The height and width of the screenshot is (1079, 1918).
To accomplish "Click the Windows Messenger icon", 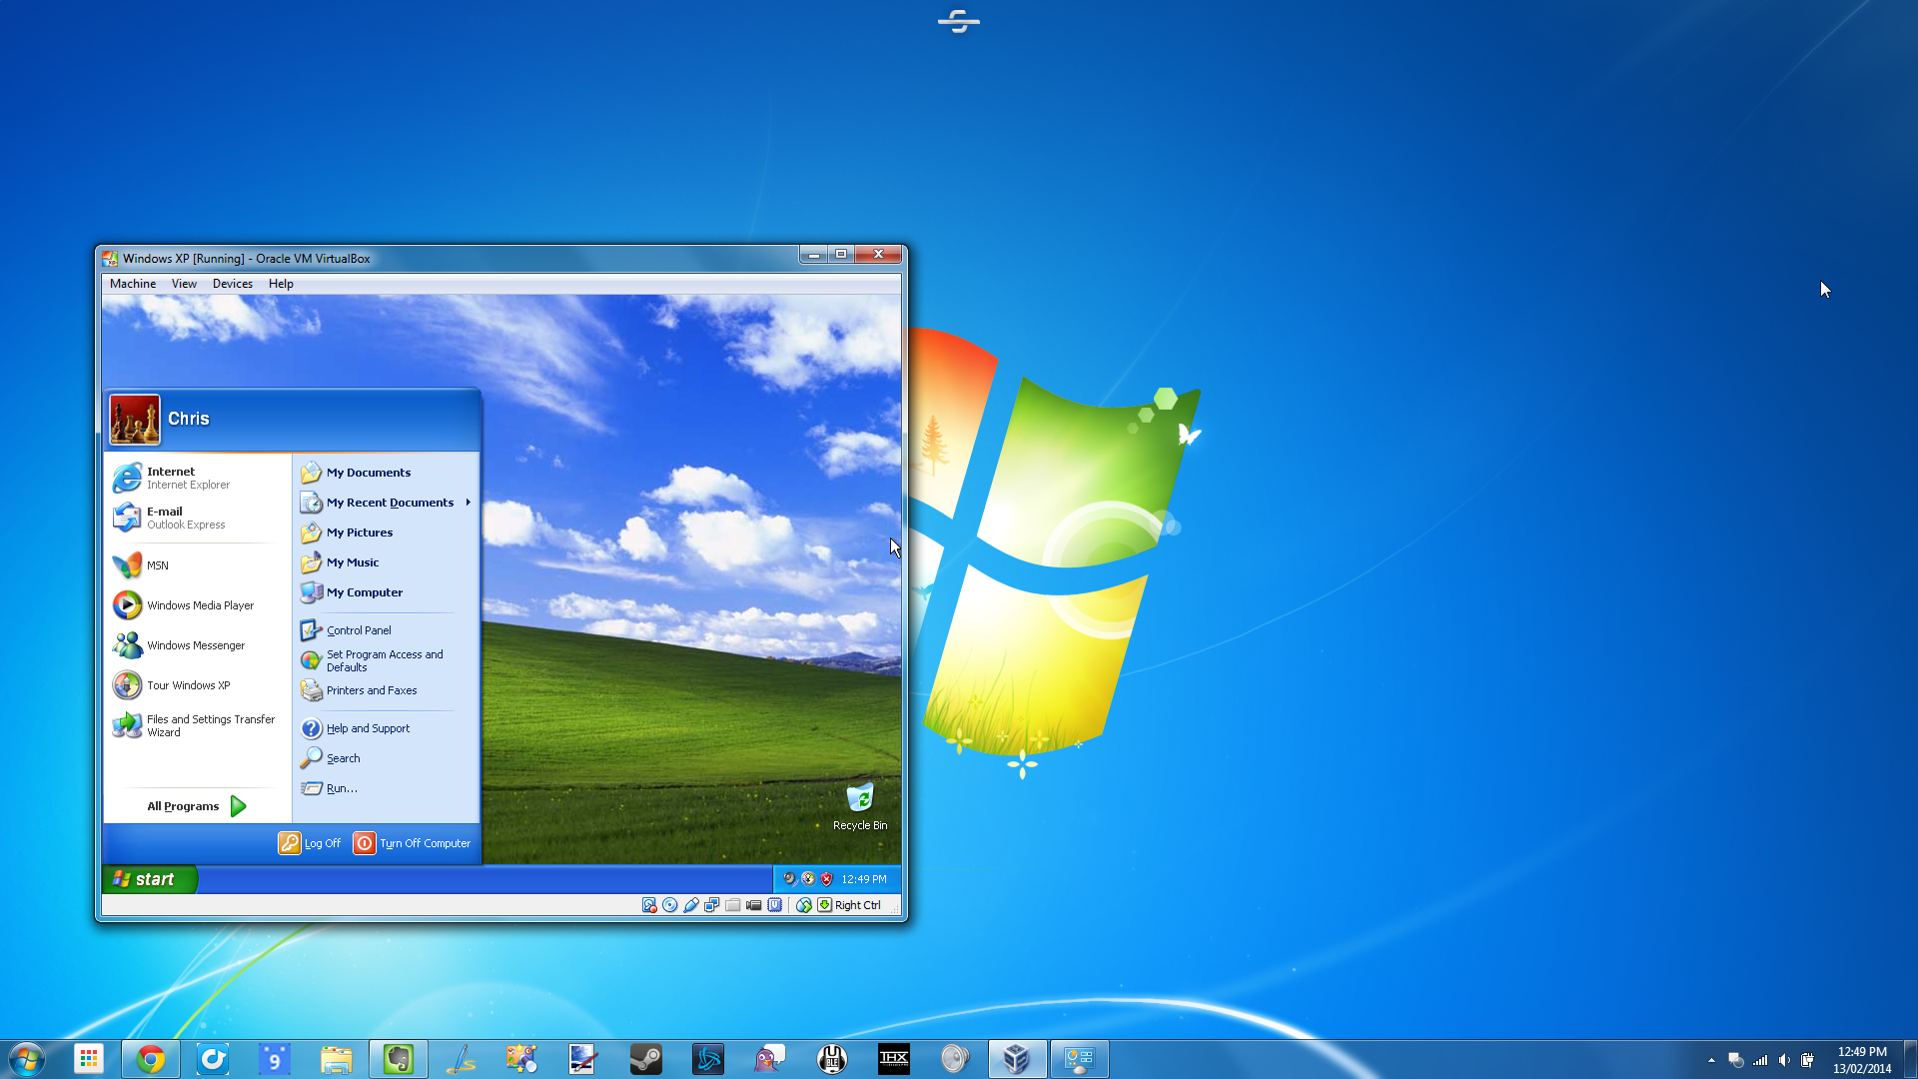I will coord(127,644).
